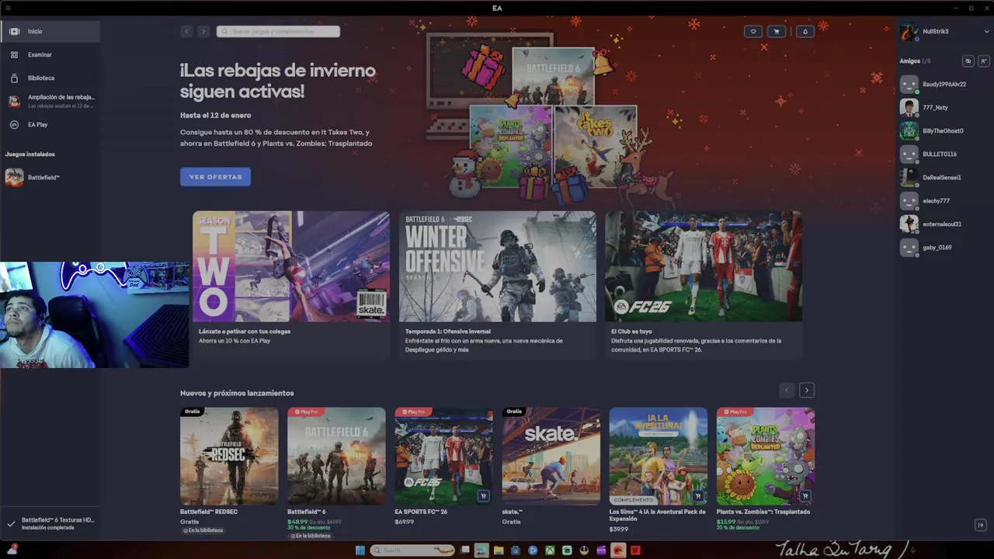Collapse the friends panel arrow button
Image resolution: width=994 pixels, height=559 pixels.
[981, 525]
